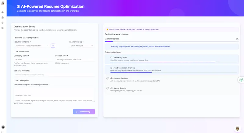Click the '27/100 characters' counter

(62, 63)
